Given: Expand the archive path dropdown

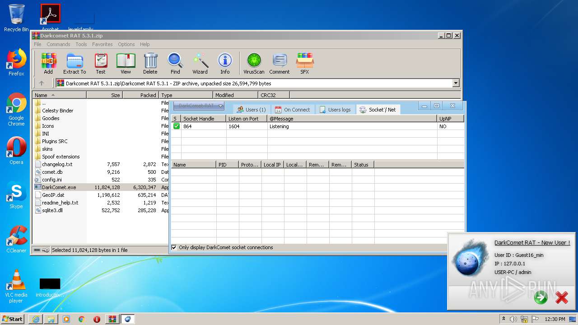Looking at the screenshot, I should point(456,83).
